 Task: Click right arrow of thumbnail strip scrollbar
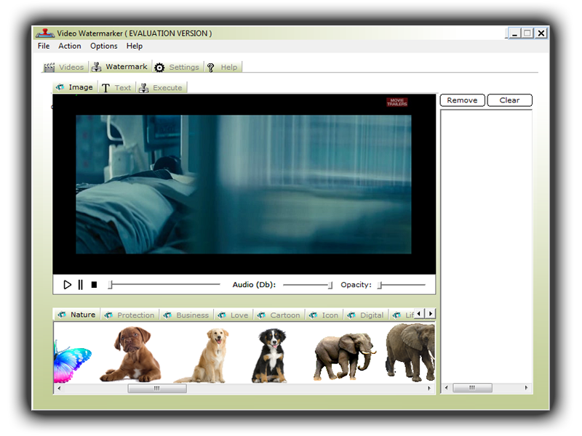click(x=429, y=388)
